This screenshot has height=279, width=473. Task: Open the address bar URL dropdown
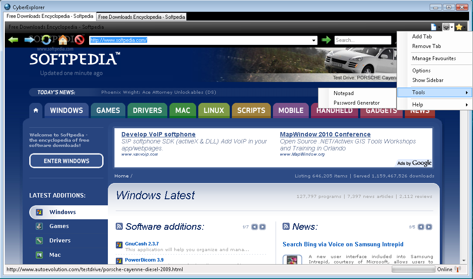click(314, 40)
